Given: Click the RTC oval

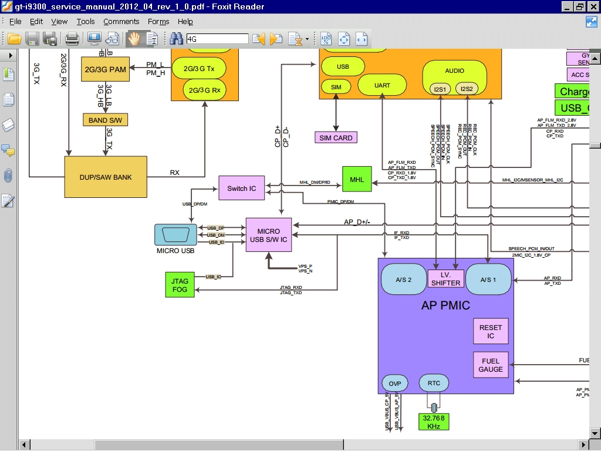Looking at the screenshot, I should 434,383.
